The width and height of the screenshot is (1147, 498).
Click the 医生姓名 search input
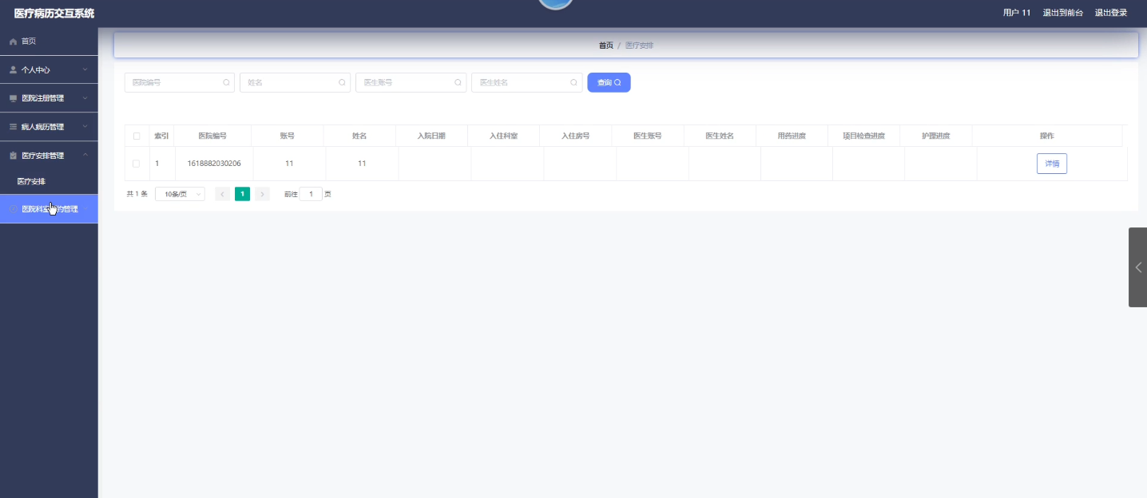pos(526,82)
